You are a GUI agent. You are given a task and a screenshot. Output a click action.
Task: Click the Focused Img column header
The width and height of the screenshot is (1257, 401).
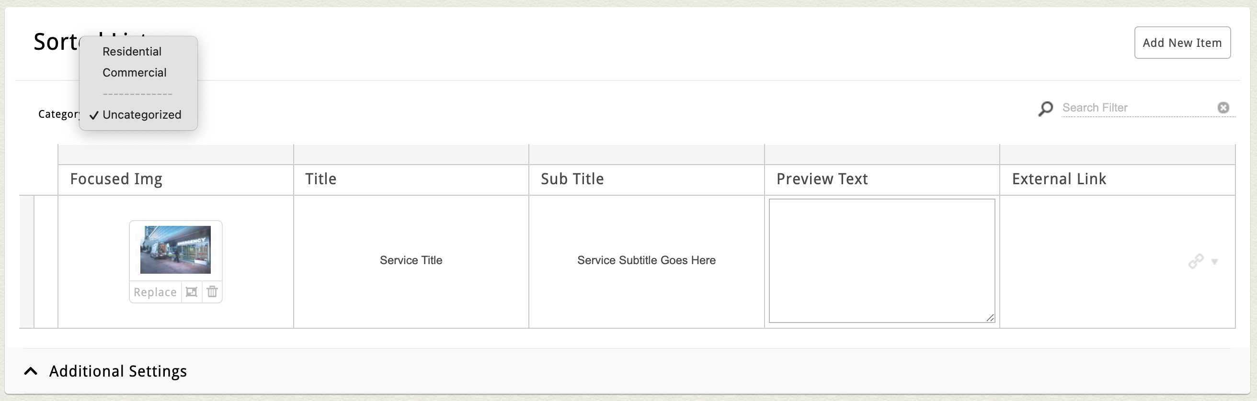[x=116, y=179]
